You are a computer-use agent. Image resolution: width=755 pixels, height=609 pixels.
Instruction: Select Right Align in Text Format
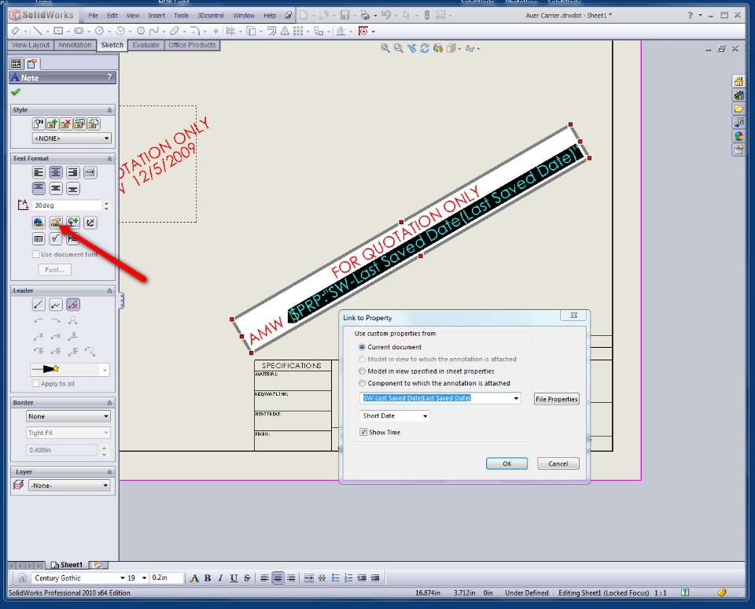click(73, 172)
